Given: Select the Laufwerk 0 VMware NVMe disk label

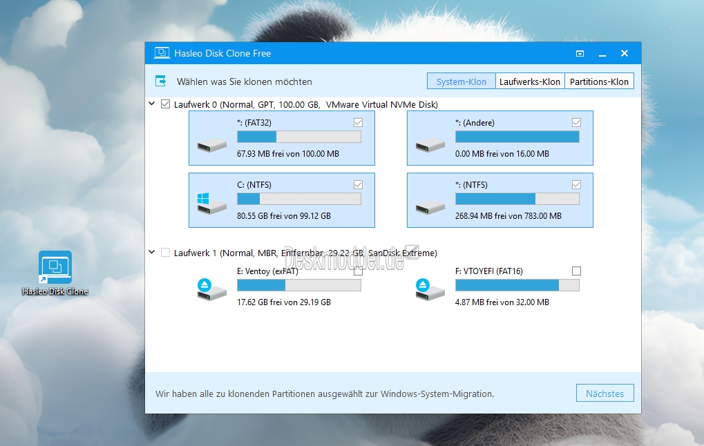Looking at the screenshot, I should coord(306,104).
